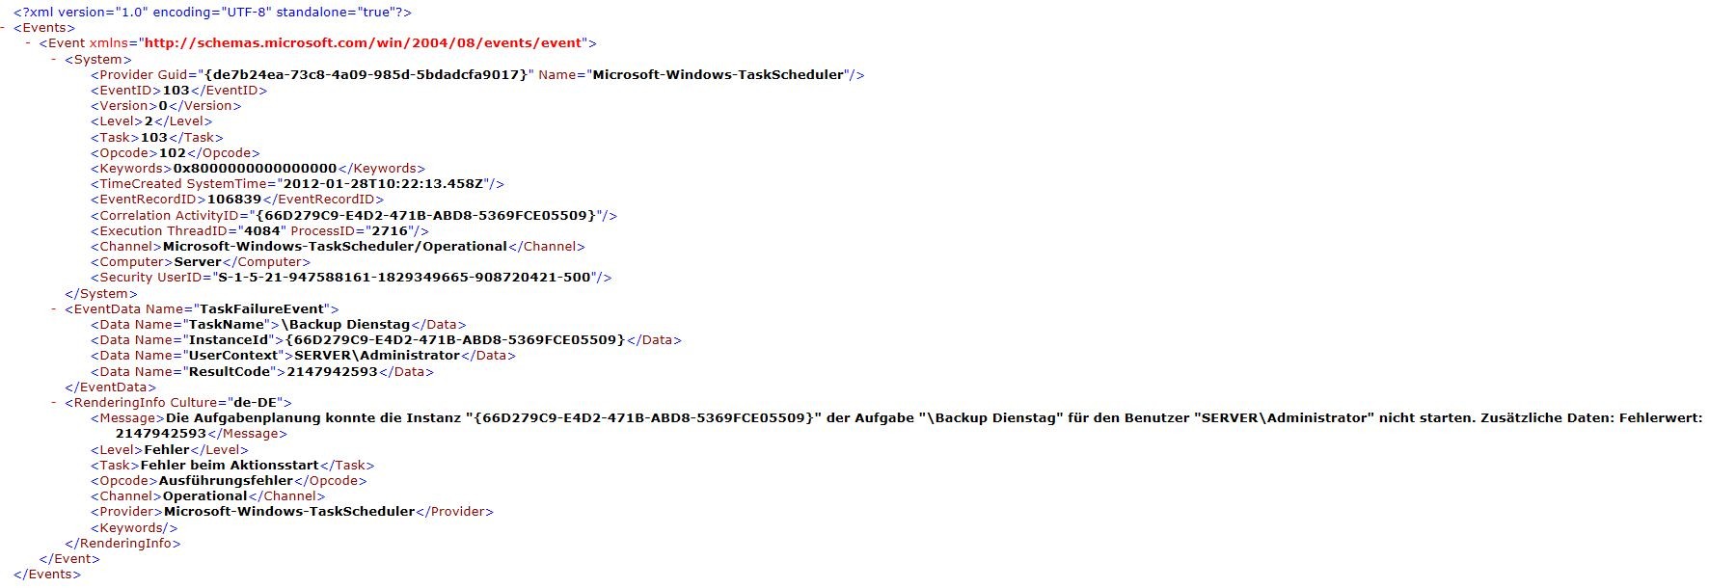
Task: Click the Execution ThreadID line
Action: pos(259,231)
